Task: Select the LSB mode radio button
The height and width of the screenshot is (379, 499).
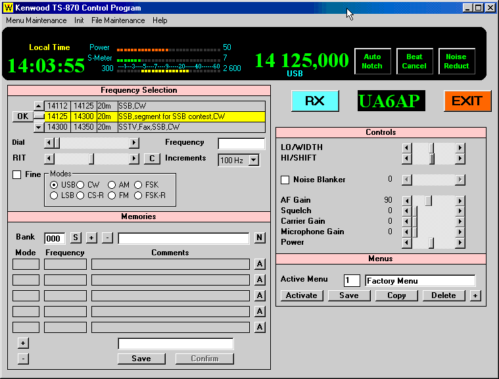Action: tap(54, 195)
